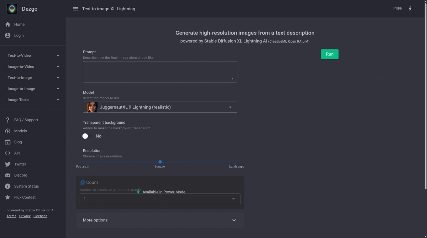
Task: Open the CreativeML Open RAIL-M license link
Action: pyautogui.click(x=289, y=42)
